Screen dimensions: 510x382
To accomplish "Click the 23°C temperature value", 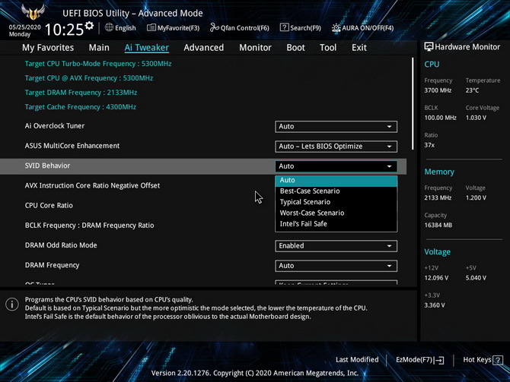I will click(x=472, y=90).
